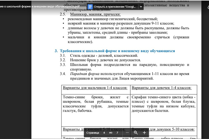Click the bullet about 'неяркий макияж и маникюр'
The image size is (209, 139).
(121, 23)
